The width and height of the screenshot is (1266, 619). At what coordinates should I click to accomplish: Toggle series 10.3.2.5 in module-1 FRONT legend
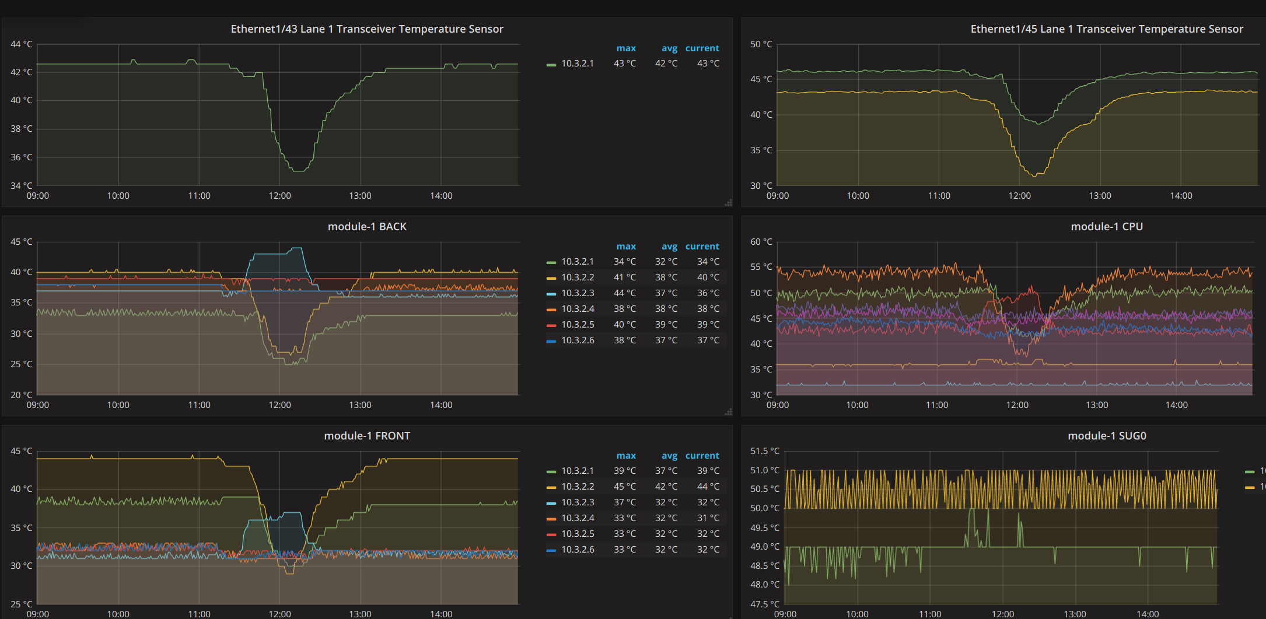click(x=578, y=534)
